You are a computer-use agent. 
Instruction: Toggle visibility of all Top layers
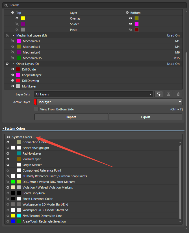coord(13,13)
